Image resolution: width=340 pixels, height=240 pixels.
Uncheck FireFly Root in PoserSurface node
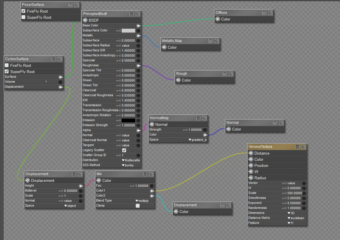[24, 11]
